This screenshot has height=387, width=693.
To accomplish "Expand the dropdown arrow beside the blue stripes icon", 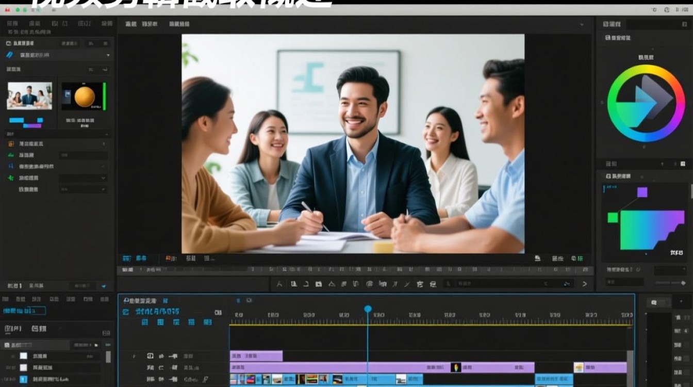I will point(108,55).
